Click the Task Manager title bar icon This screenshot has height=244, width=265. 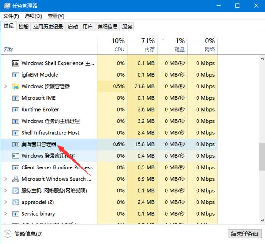[7, 6]
